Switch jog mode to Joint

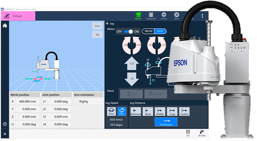[160, 31]
